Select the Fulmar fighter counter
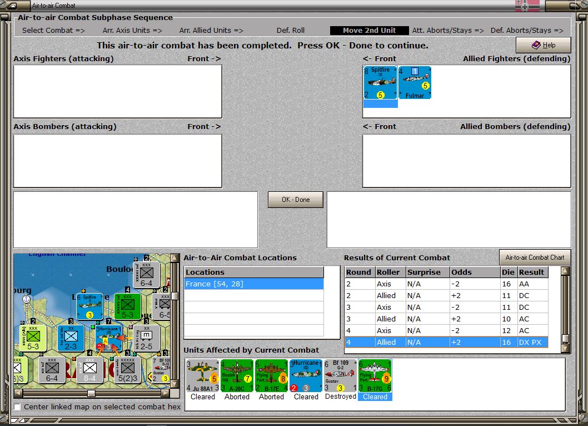Viewport: 588px width, 426px height. [x=415, y=82]
